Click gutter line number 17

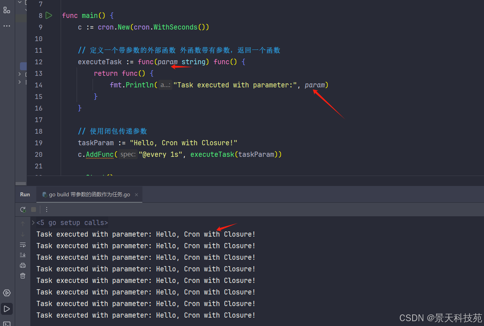[39, 120]
